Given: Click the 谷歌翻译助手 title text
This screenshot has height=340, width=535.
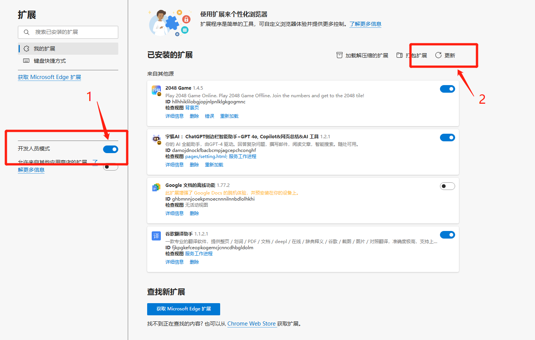Looking at the screenshot, I should (179, 234).
